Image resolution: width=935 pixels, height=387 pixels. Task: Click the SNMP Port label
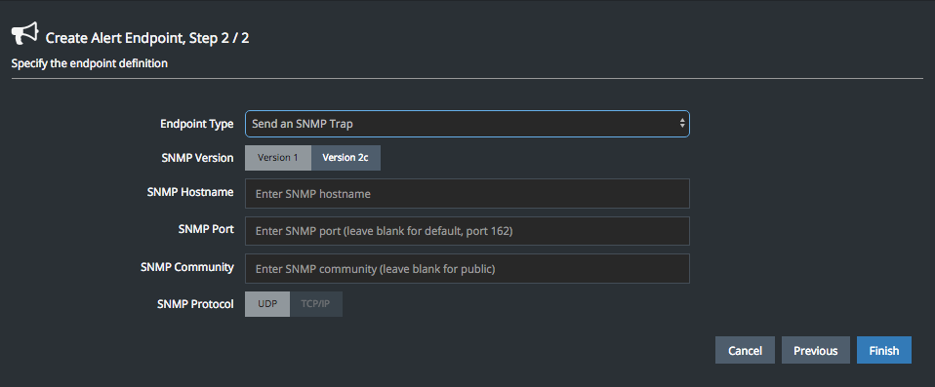tap(206, 229)
